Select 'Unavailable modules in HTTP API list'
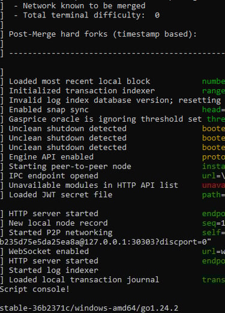 (94, 185)
